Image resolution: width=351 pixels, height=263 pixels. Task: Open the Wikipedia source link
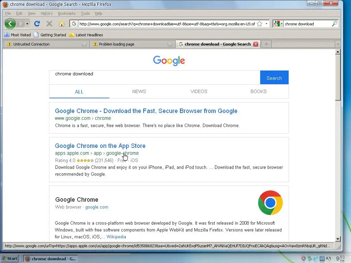[x=116, y=237]
